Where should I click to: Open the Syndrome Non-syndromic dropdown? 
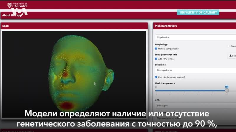click(195, 70)
